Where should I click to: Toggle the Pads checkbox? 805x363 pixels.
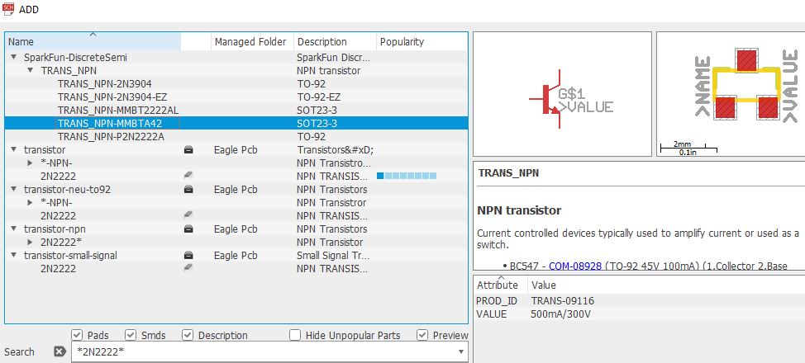pos(77,335)
